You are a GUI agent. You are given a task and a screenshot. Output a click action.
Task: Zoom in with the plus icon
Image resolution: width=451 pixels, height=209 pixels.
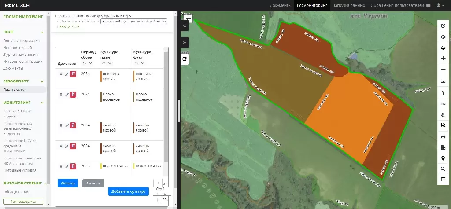(x=443, y=59)
